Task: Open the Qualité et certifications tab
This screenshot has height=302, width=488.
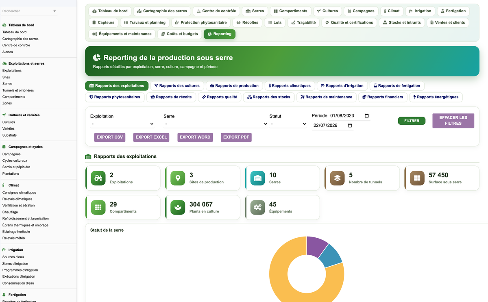Action: [x=349, y=22]
